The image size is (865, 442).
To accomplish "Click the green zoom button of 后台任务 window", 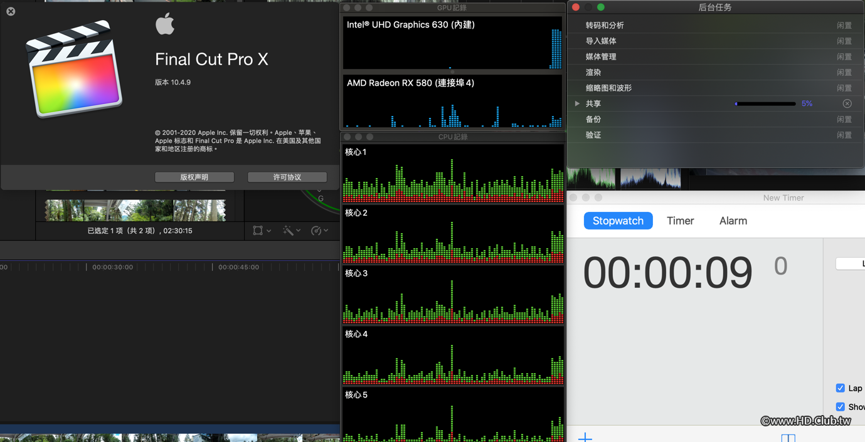I will 601,8.
